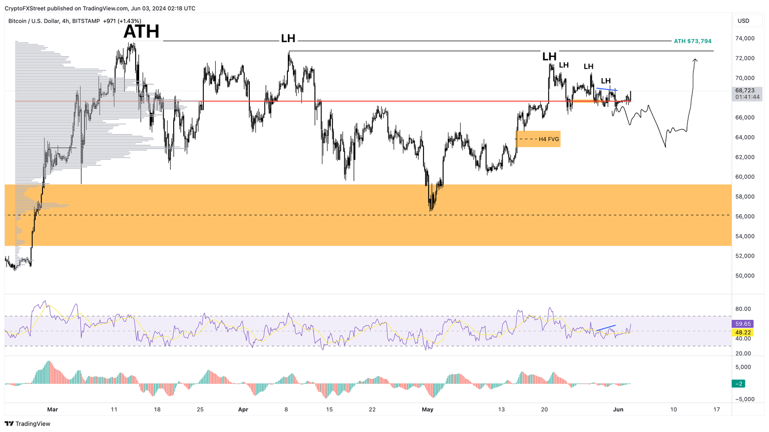Viewport: 769px width, 432px height.
Task: Toggle the blue trendline above recent candles
Action: click(607, 89)
